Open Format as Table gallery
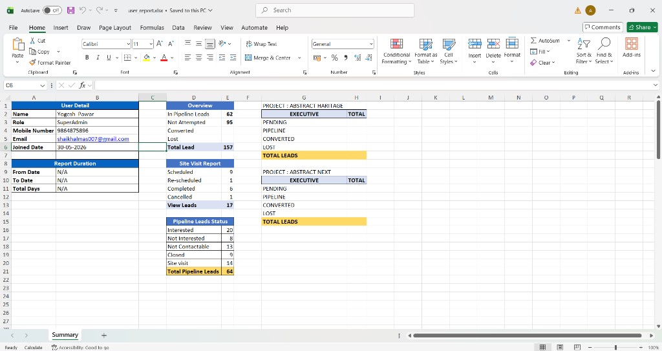The width and height of the screenshot is (662, 351). point(425,51)
